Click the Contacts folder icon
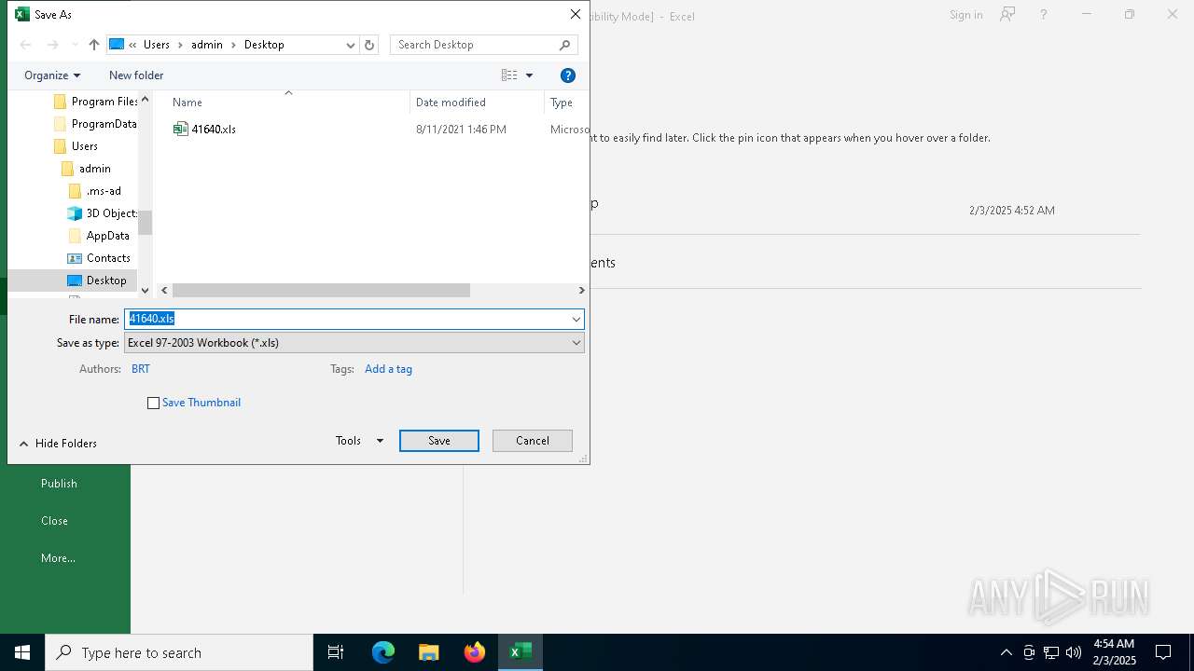1194x671 pixels. click(75, 258)
